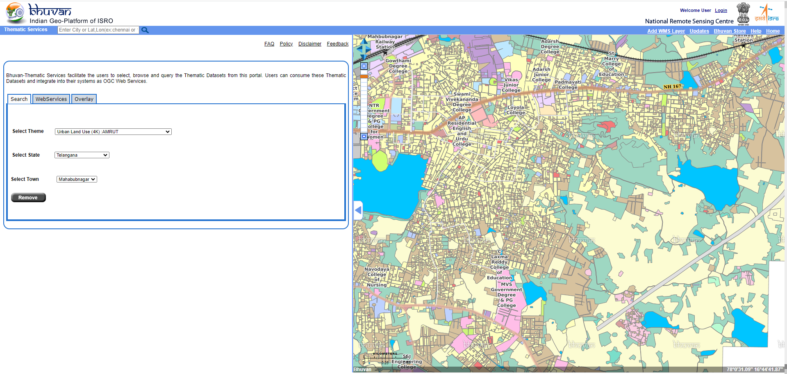Viewport: 787px width, 374px height.
Task: Click the Loyola College map label
Action: [516, 110]
